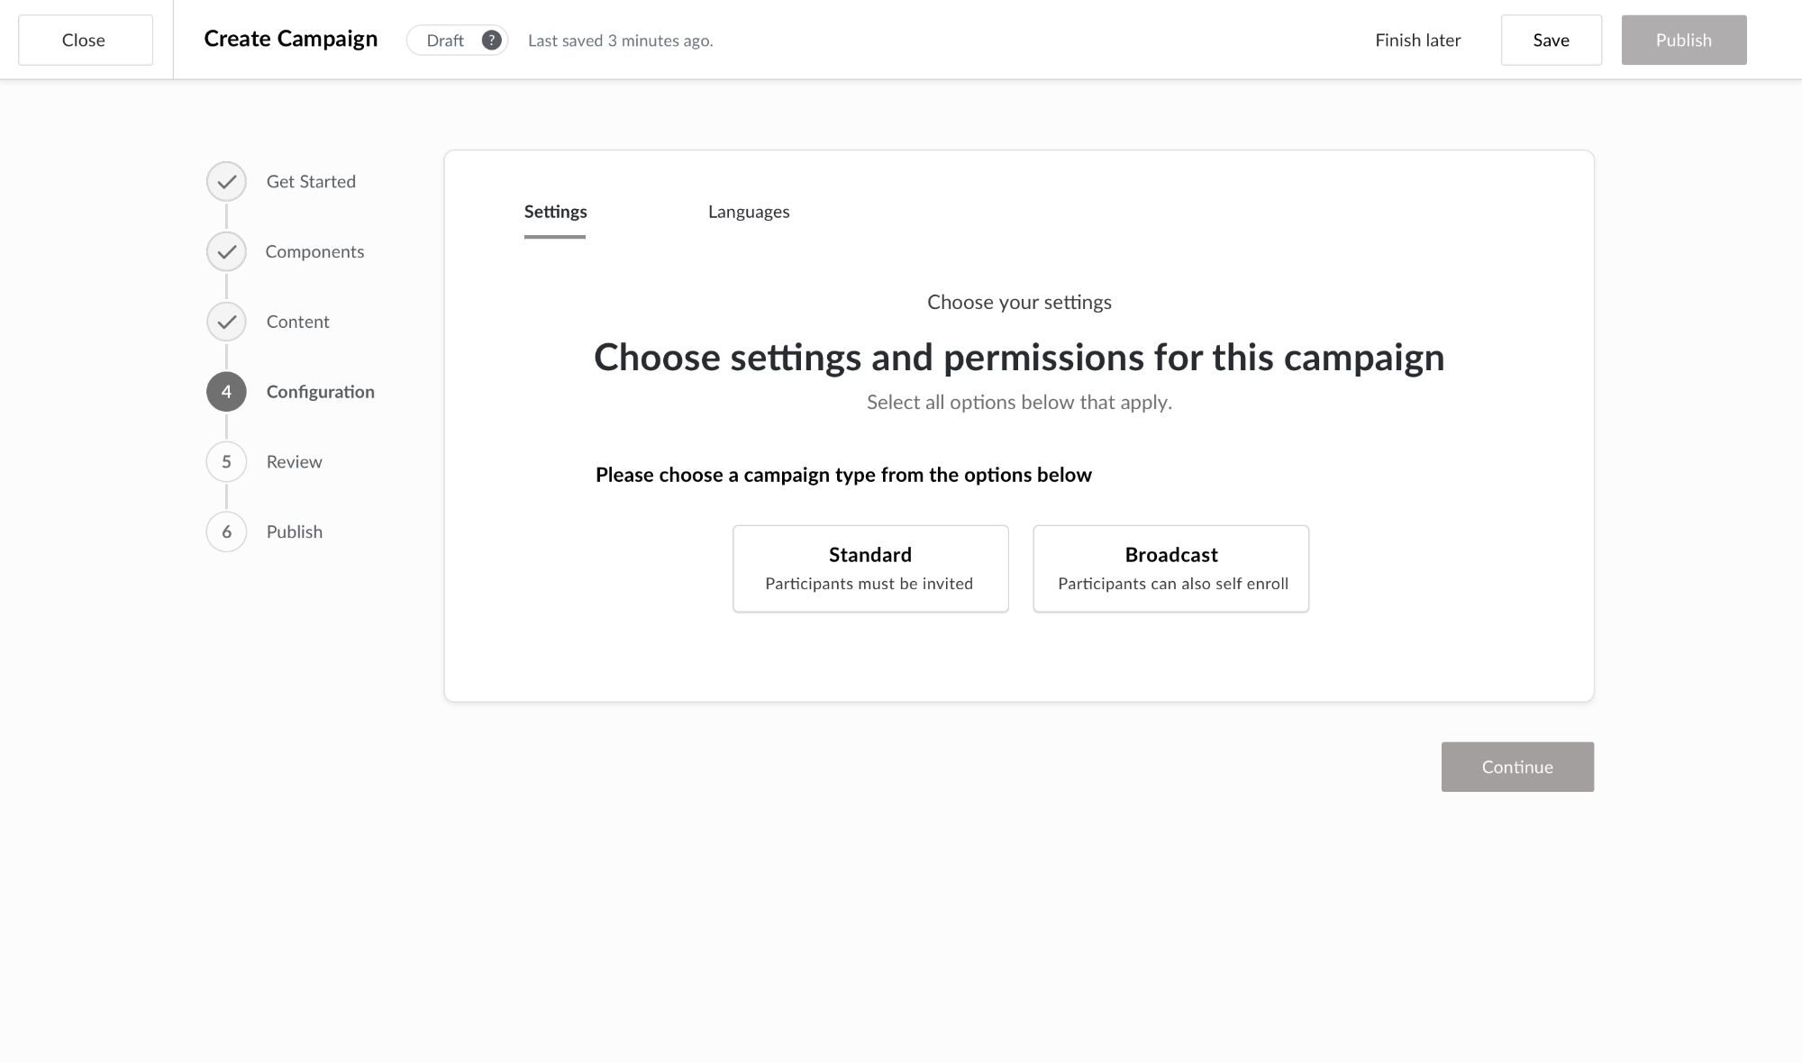This screenshot has width=1802, height=1063.
Task: Switch to the Languages tab
Action: pos(749,212)
